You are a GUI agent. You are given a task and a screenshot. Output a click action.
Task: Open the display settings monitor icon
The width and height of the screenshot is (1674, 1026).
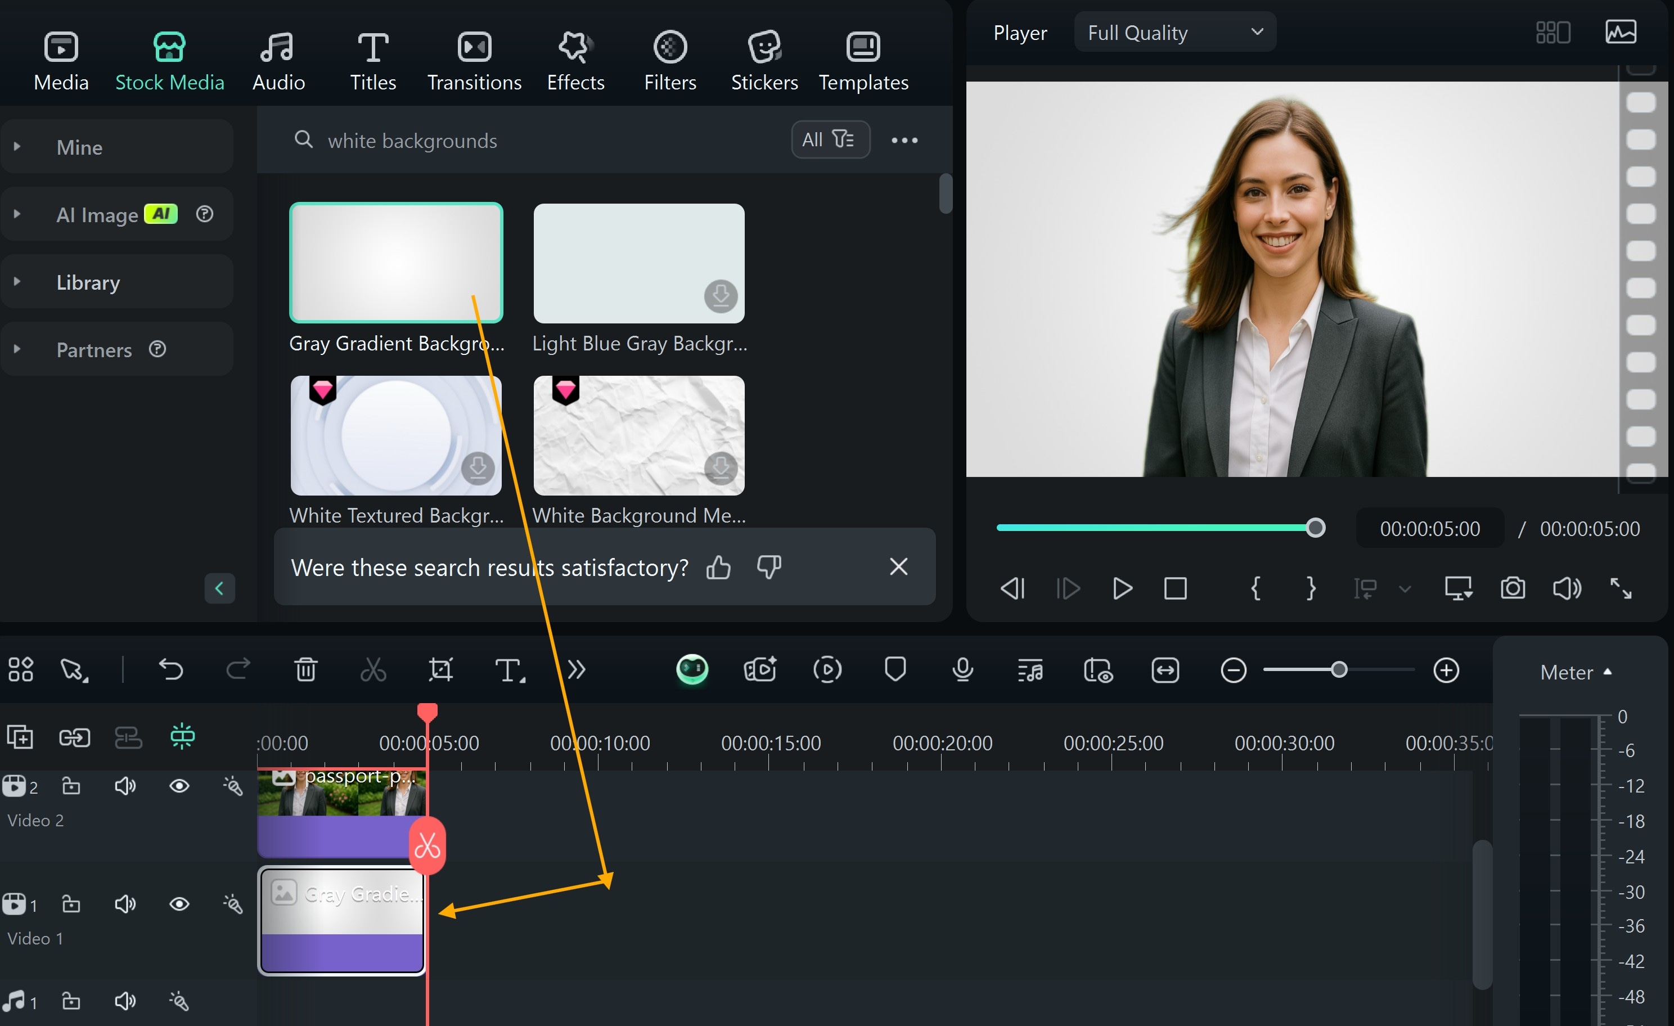(x=1458, y=588)
